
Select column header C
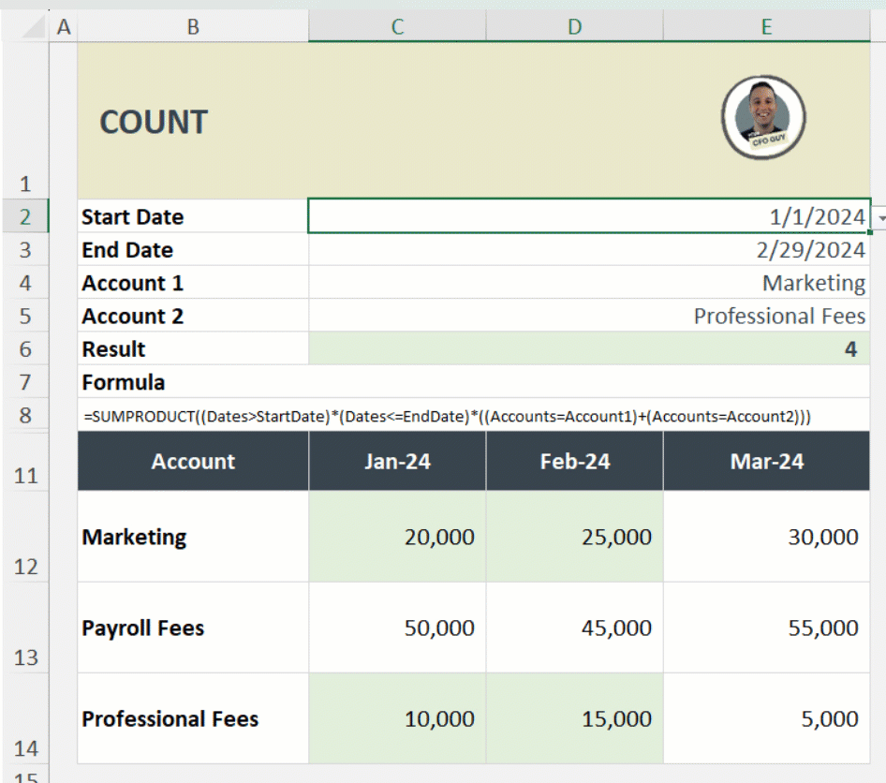(x=396, y=26)
